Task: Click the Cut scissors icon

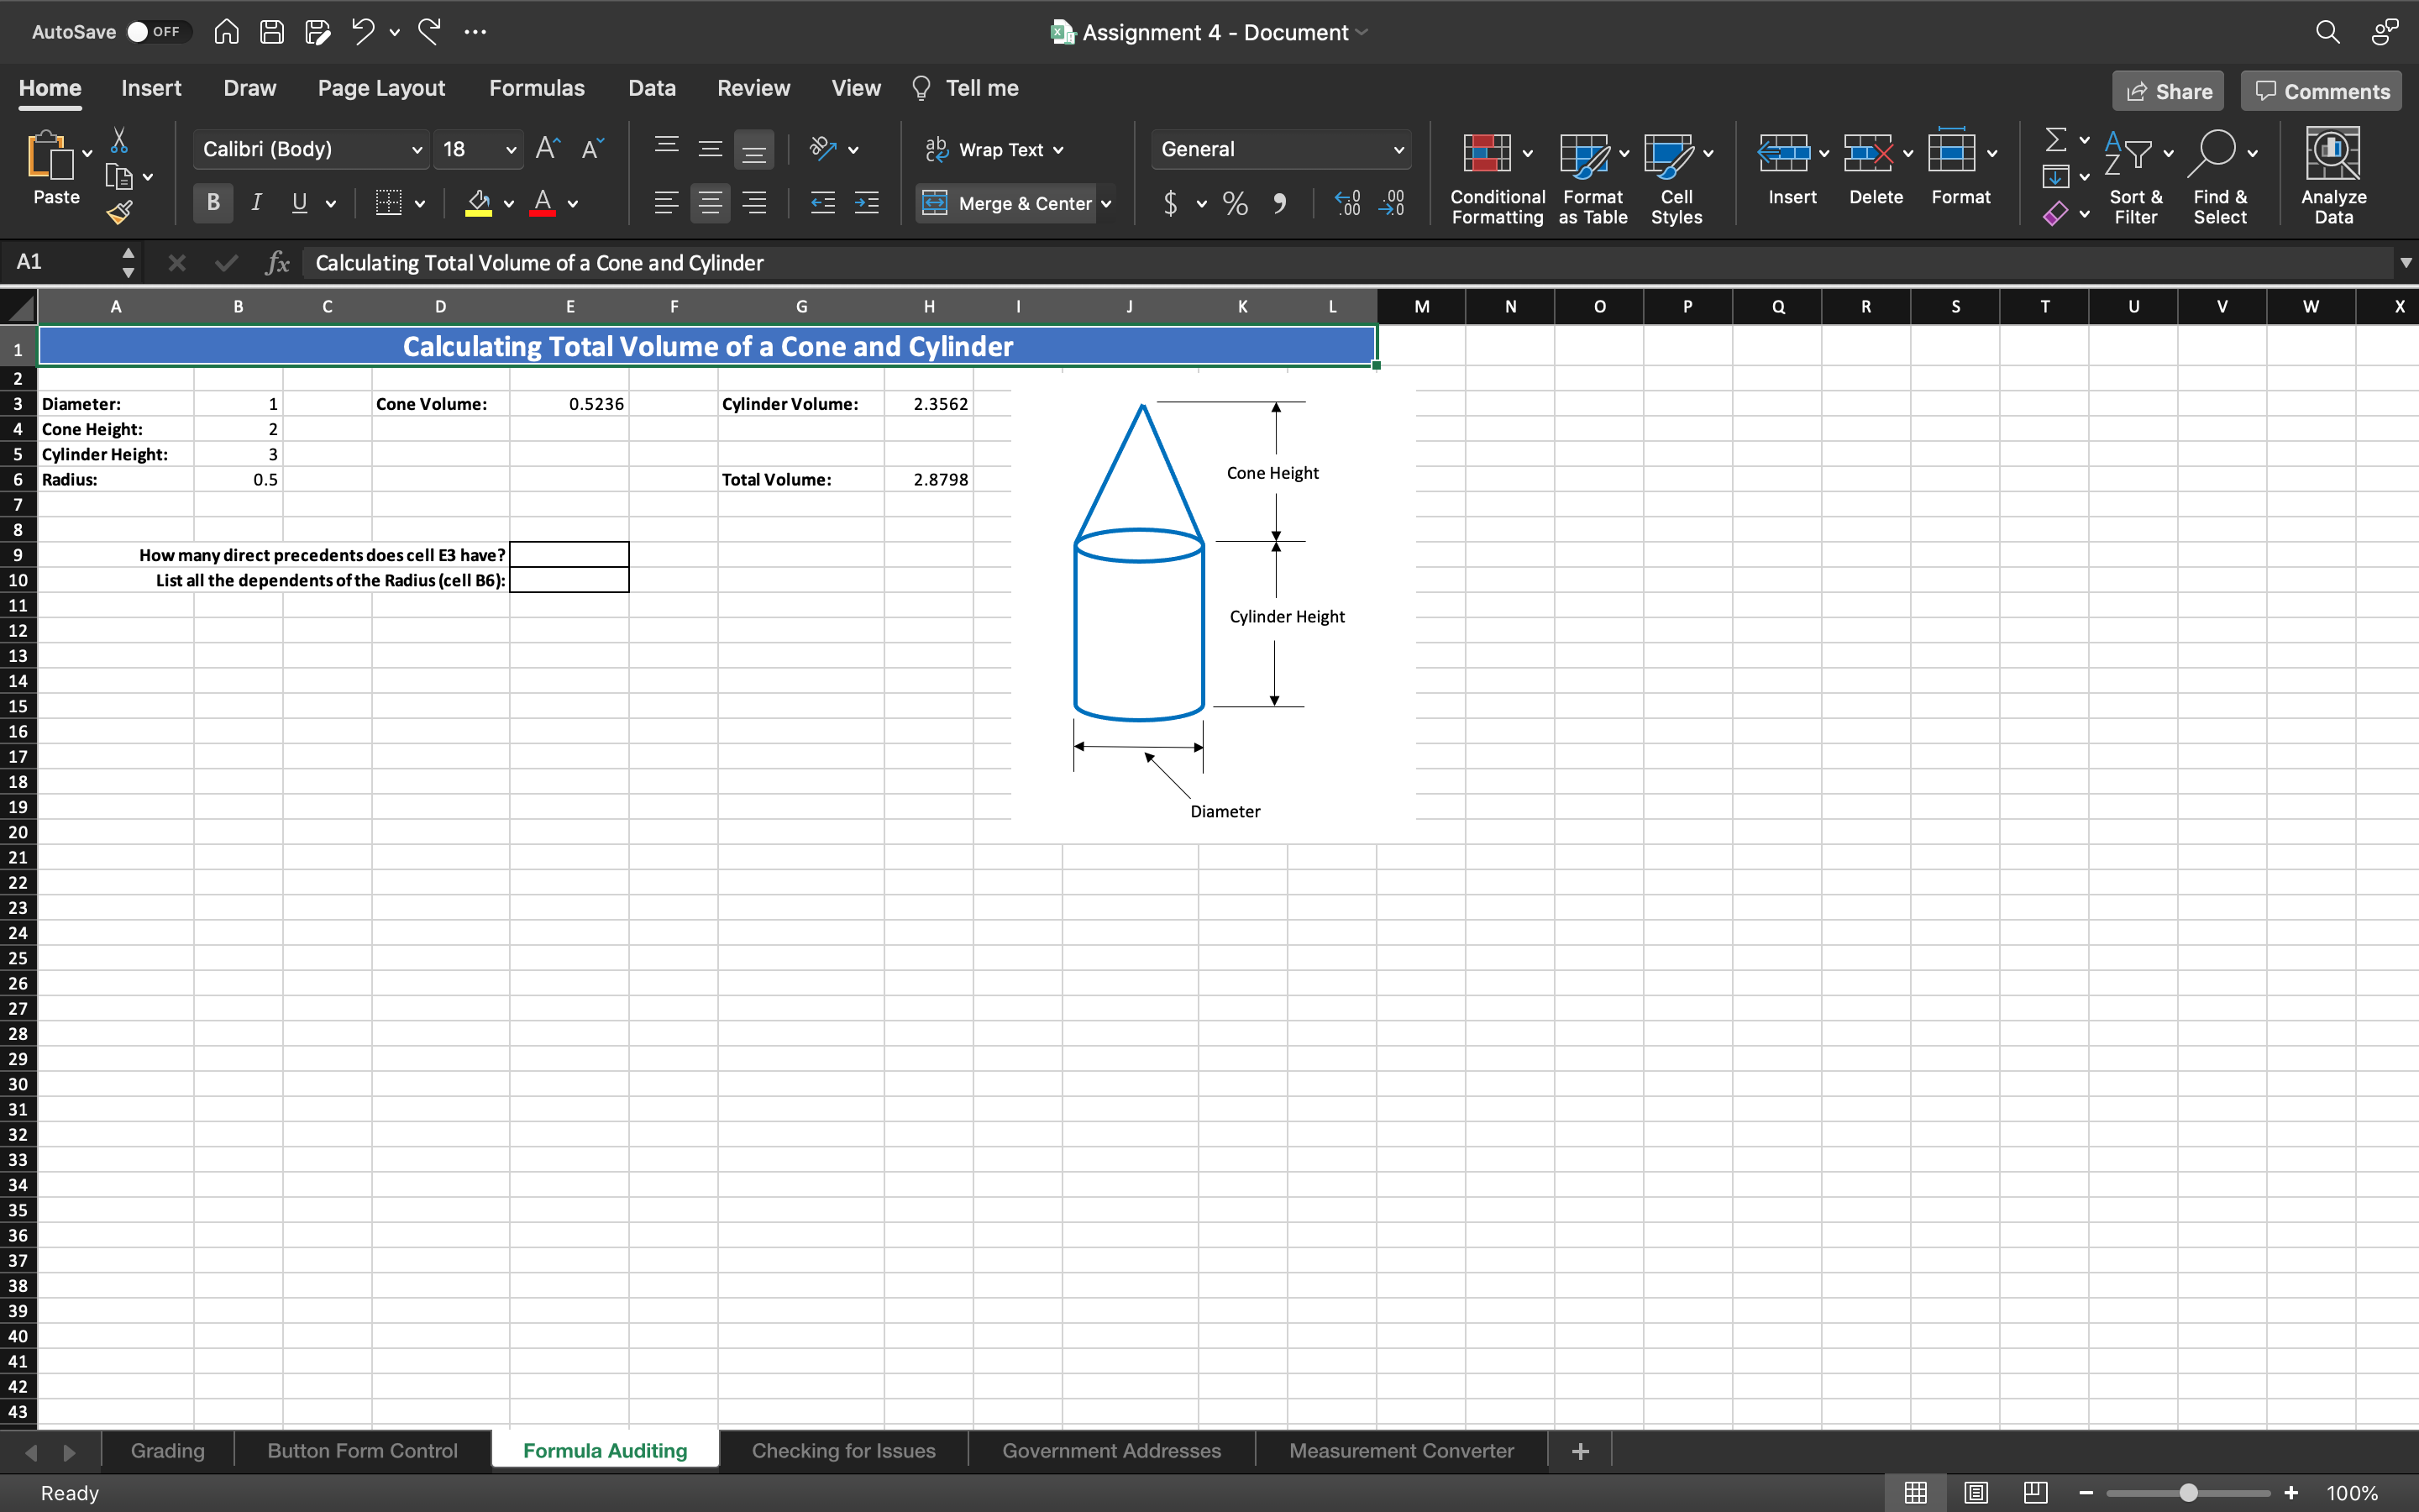Action: coord(119,140)
